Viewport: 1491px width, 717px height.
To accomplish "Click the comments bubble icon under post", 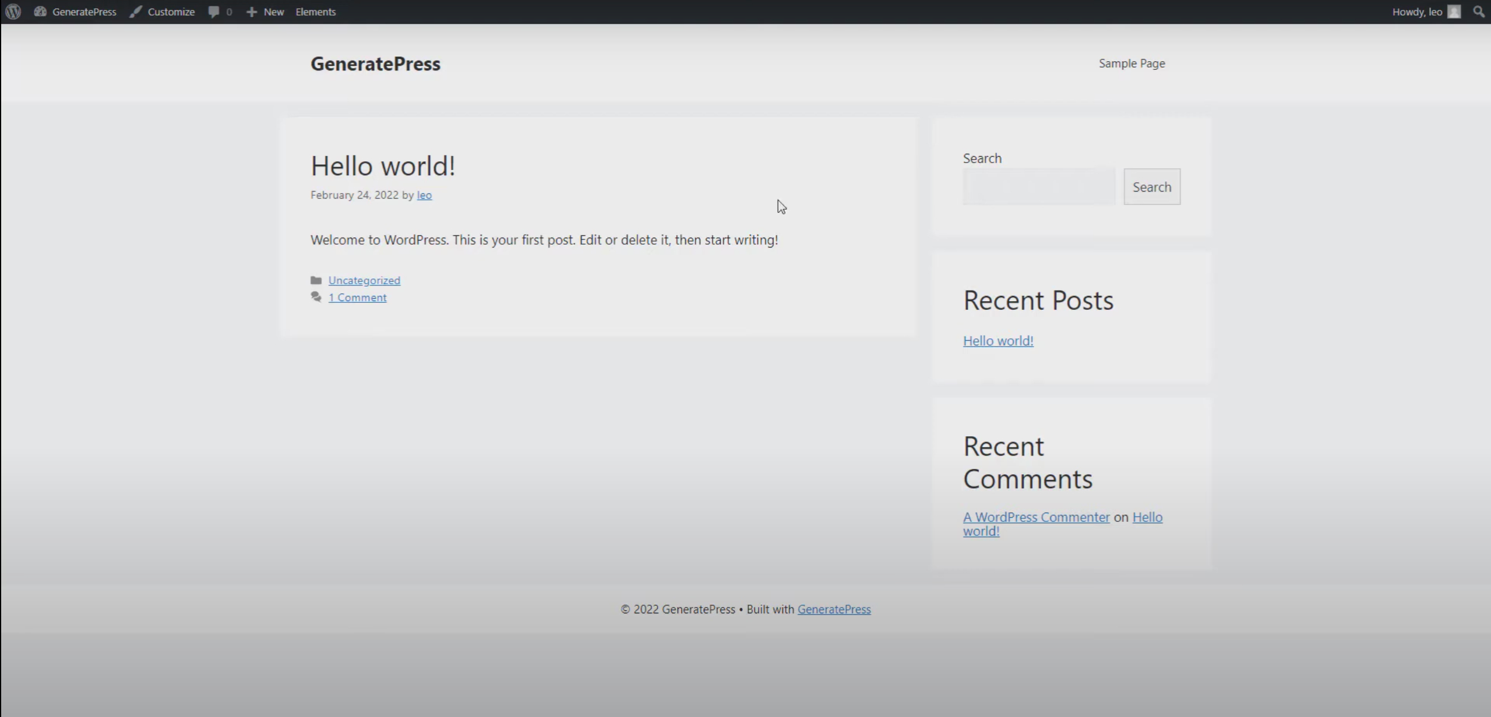I will [316, 297].
